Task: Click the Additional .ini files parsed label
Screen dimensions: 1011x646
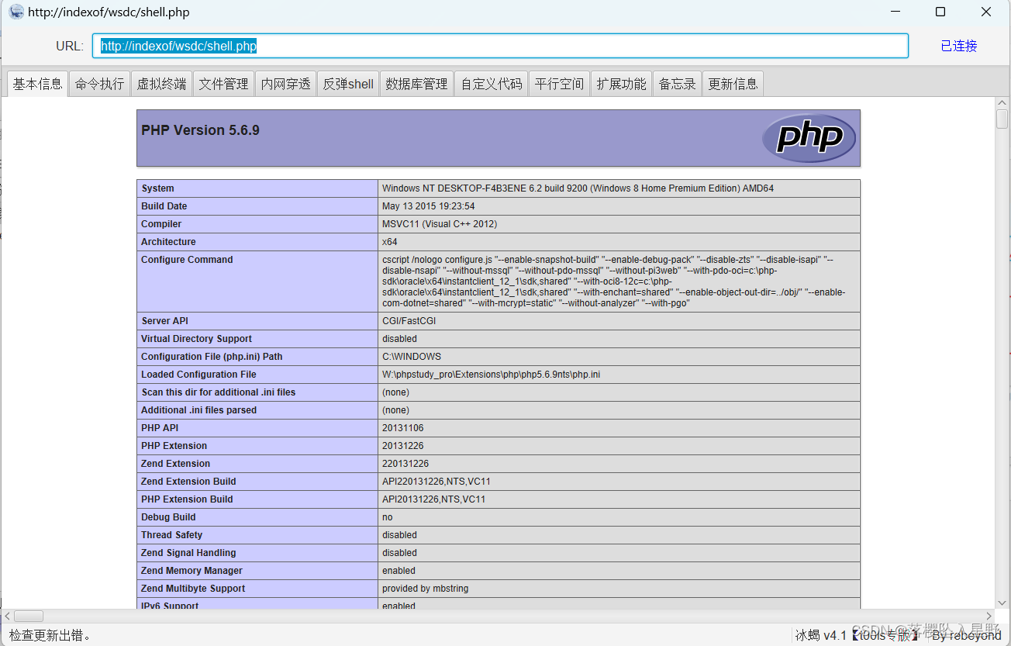Action: click(x=198, y=410)
